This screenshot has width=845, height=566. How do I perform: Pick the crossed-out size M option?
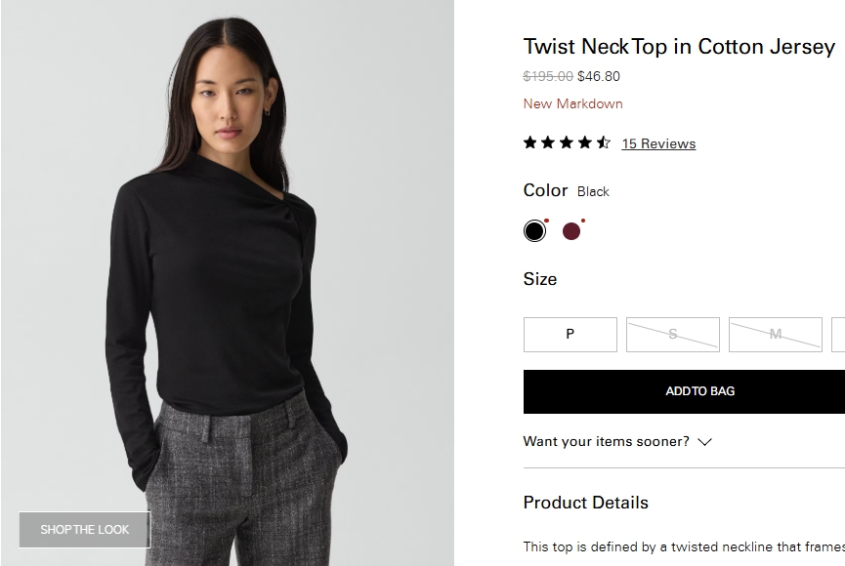(775, 334)
